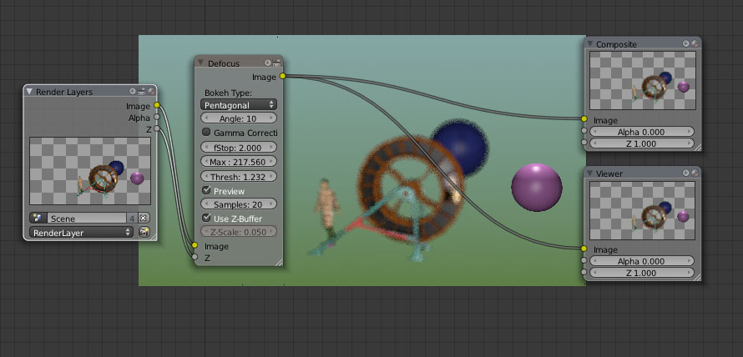Collapse the Defocus node with its triangle
743x357 pixels.
(x=200, y=63)
